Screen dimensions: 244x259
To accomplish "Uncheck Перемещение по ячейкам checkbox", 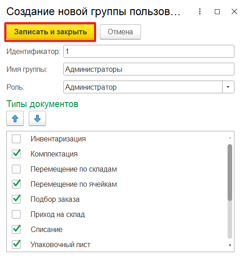I will [x=16, y=184].
